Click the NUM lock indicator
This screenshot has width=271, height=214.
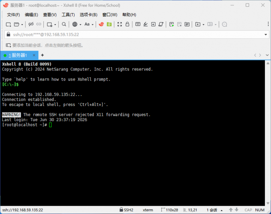click(x=259, y=210)
